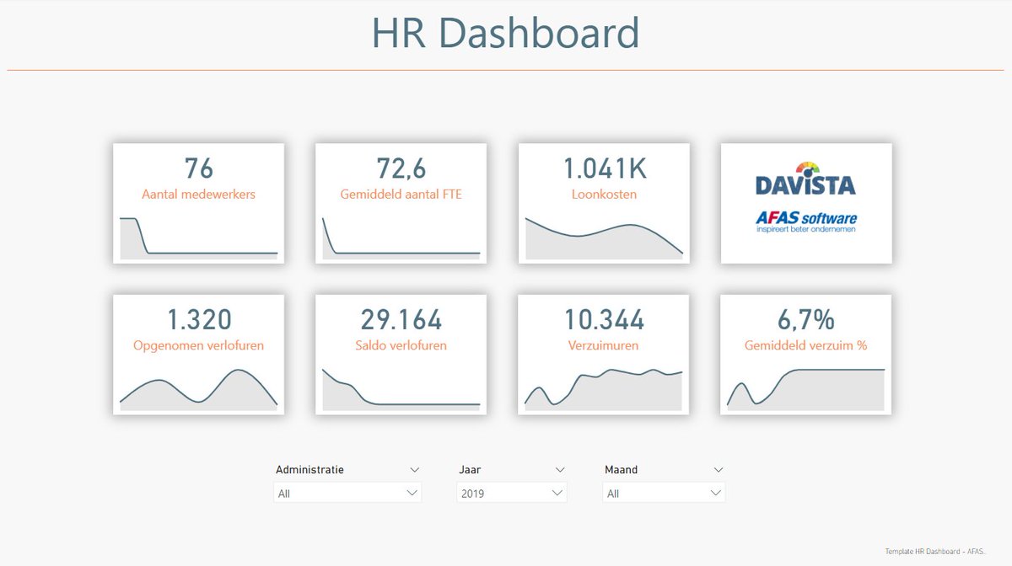Click the HR Dashboard title
1012x566 pixels.
click(505, 34)
